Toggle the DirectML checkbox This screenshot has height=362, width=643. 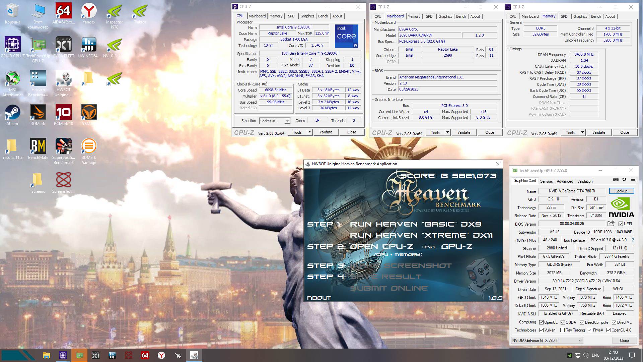click(x=614, y=322)
